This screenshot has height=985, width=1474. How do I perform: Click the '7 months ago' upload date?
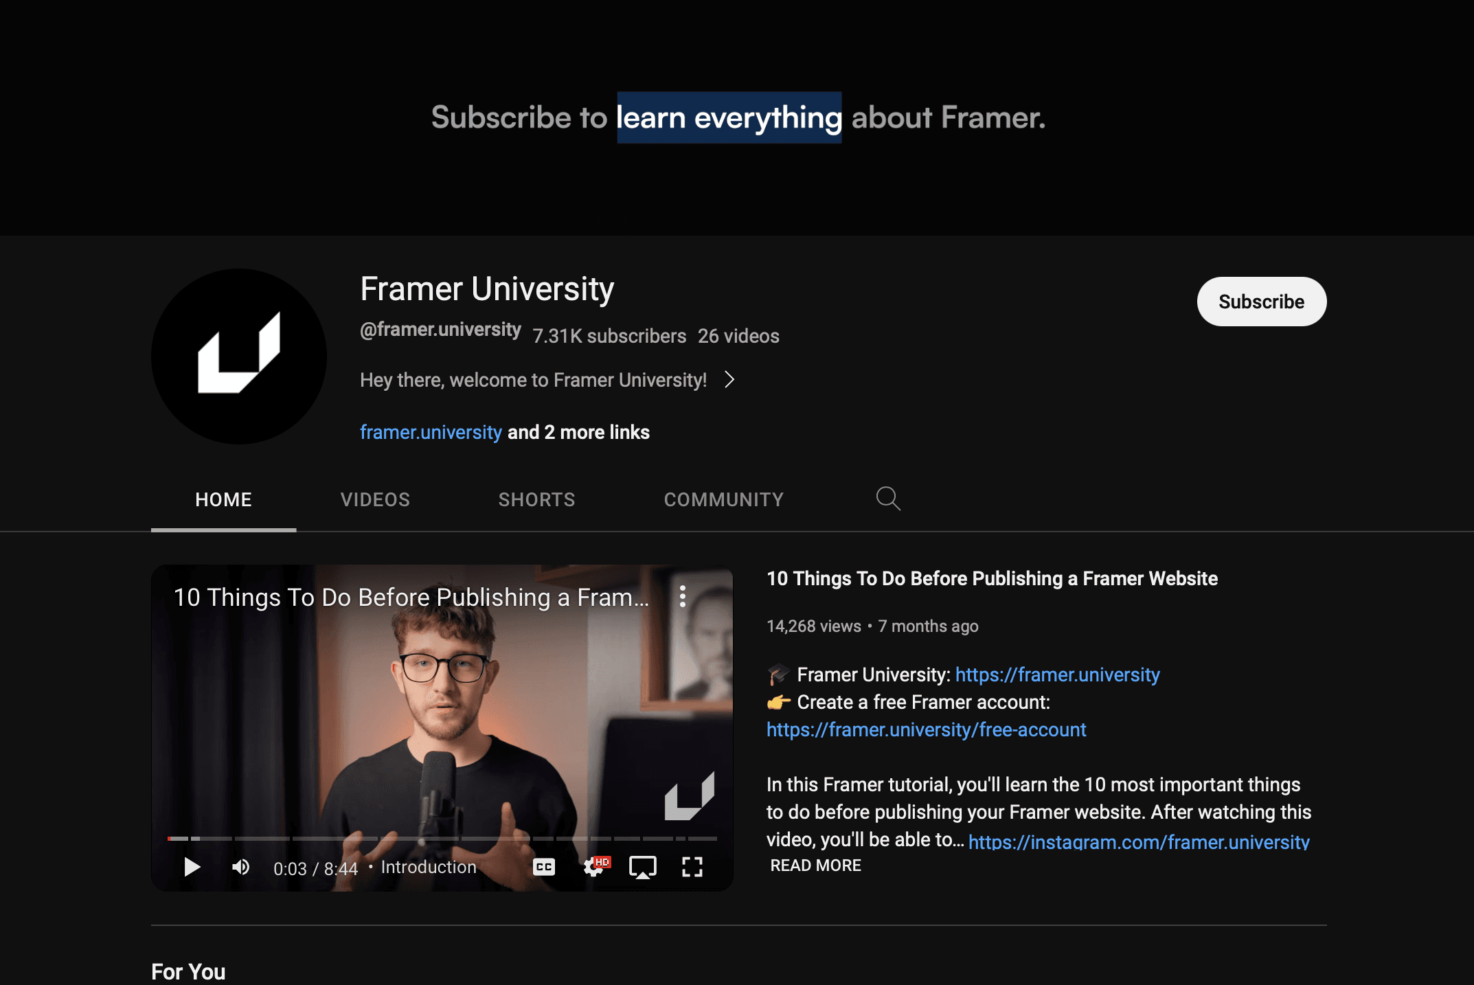[x=928, y=626]
